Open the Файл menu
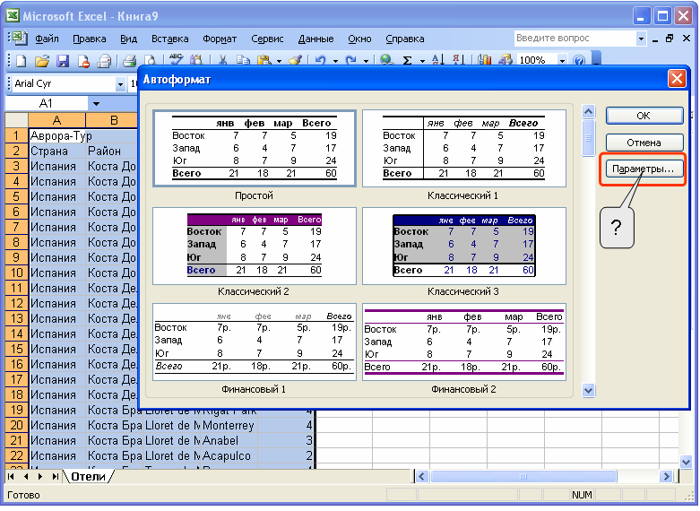 pos(47,39)
